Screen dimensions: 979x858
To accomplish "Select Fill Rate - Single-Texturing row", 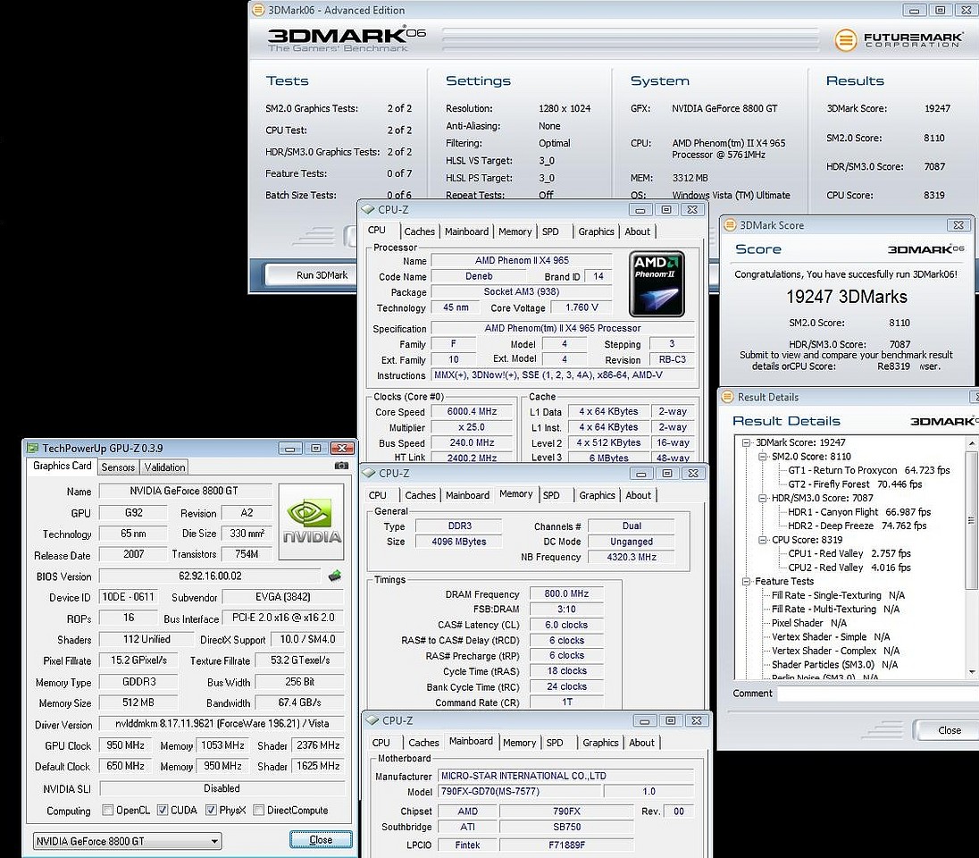I will coord(838,595).
